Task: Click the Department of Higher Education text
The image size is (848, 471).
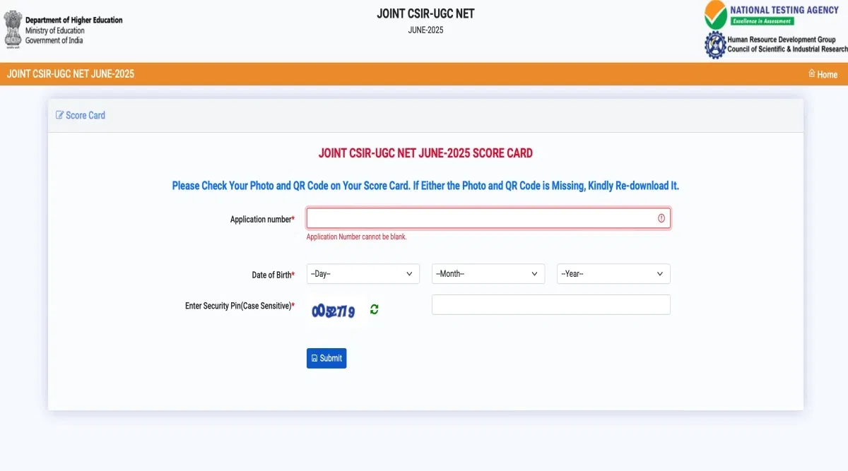Action: pos(73,20)
